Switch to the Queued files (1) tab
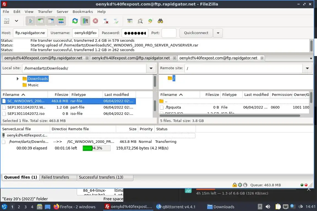 (21, 177)
